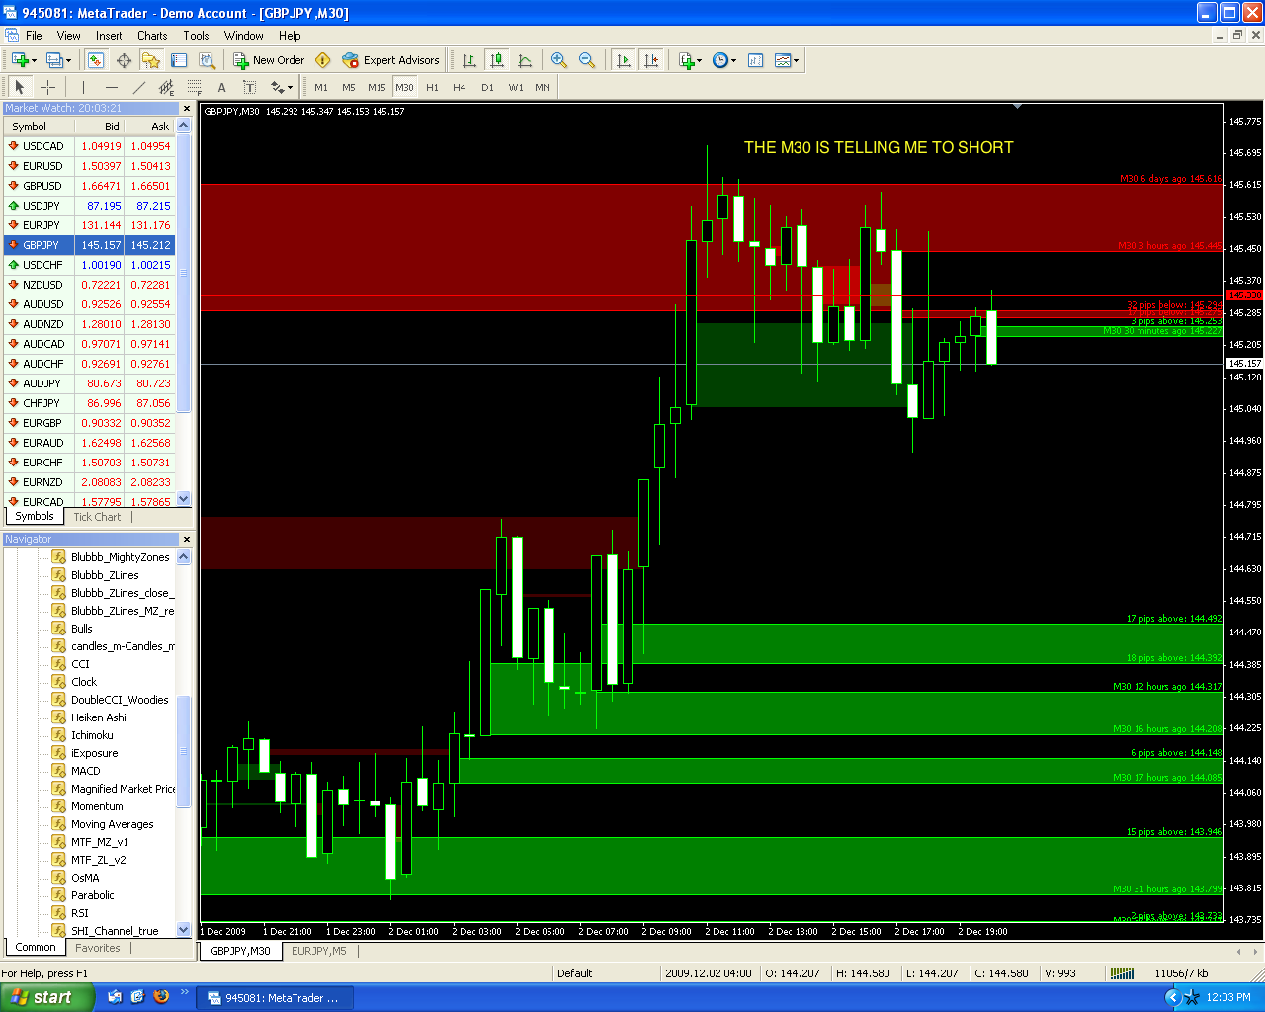Select the Horizontal Line drawing tool
This screenshot has height=1012, width=1265.
coord(112,87)
